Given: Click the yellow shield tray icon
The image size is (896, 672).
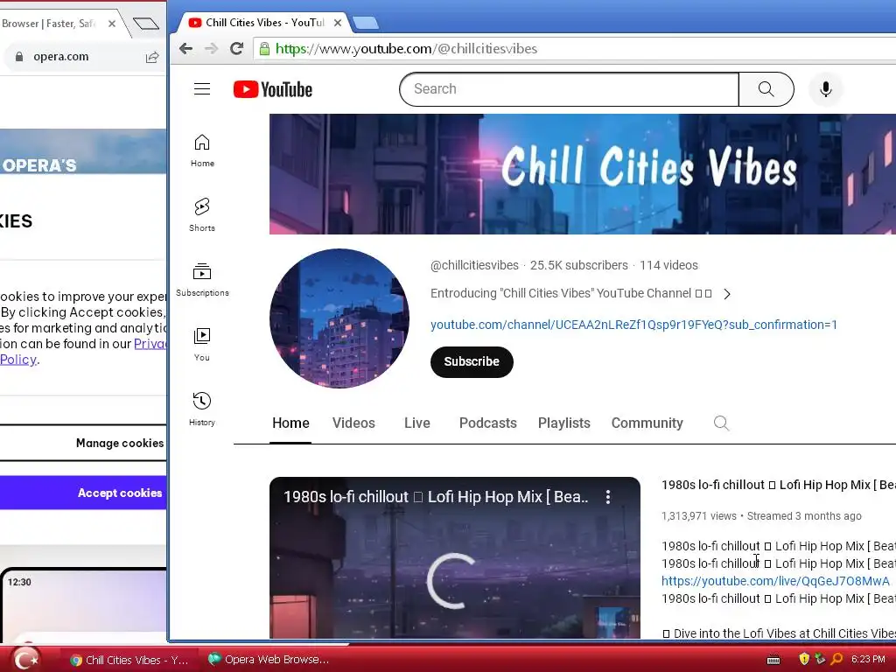Looking at the screenshot, I should click(804, 660).
